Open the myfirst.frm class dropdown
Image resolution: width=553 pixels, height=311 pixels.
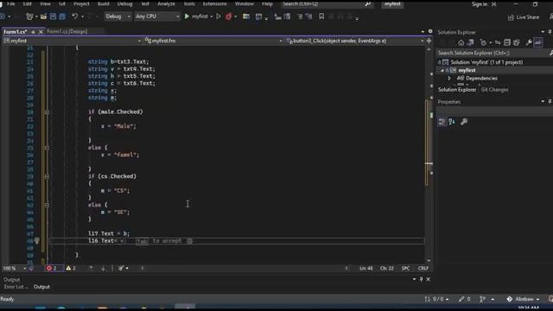pos(213,41)
